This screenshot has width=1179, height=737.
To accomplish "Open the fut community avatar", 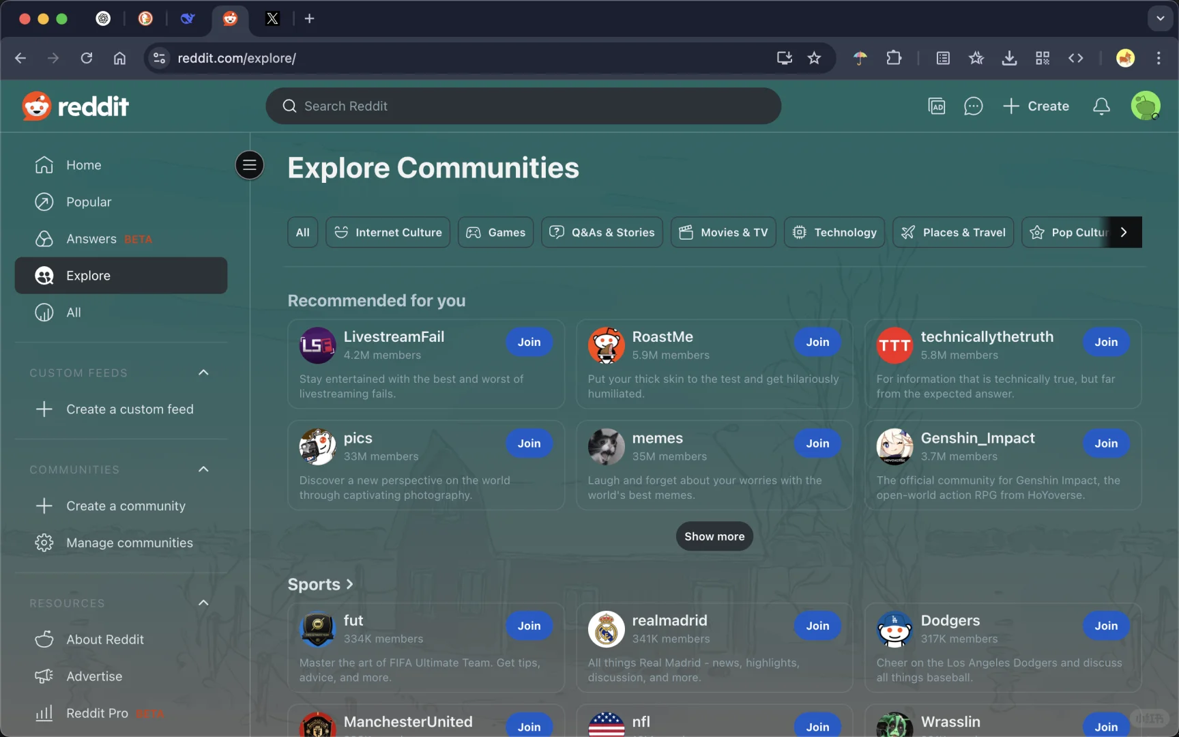I will click(x=317, y=629).
